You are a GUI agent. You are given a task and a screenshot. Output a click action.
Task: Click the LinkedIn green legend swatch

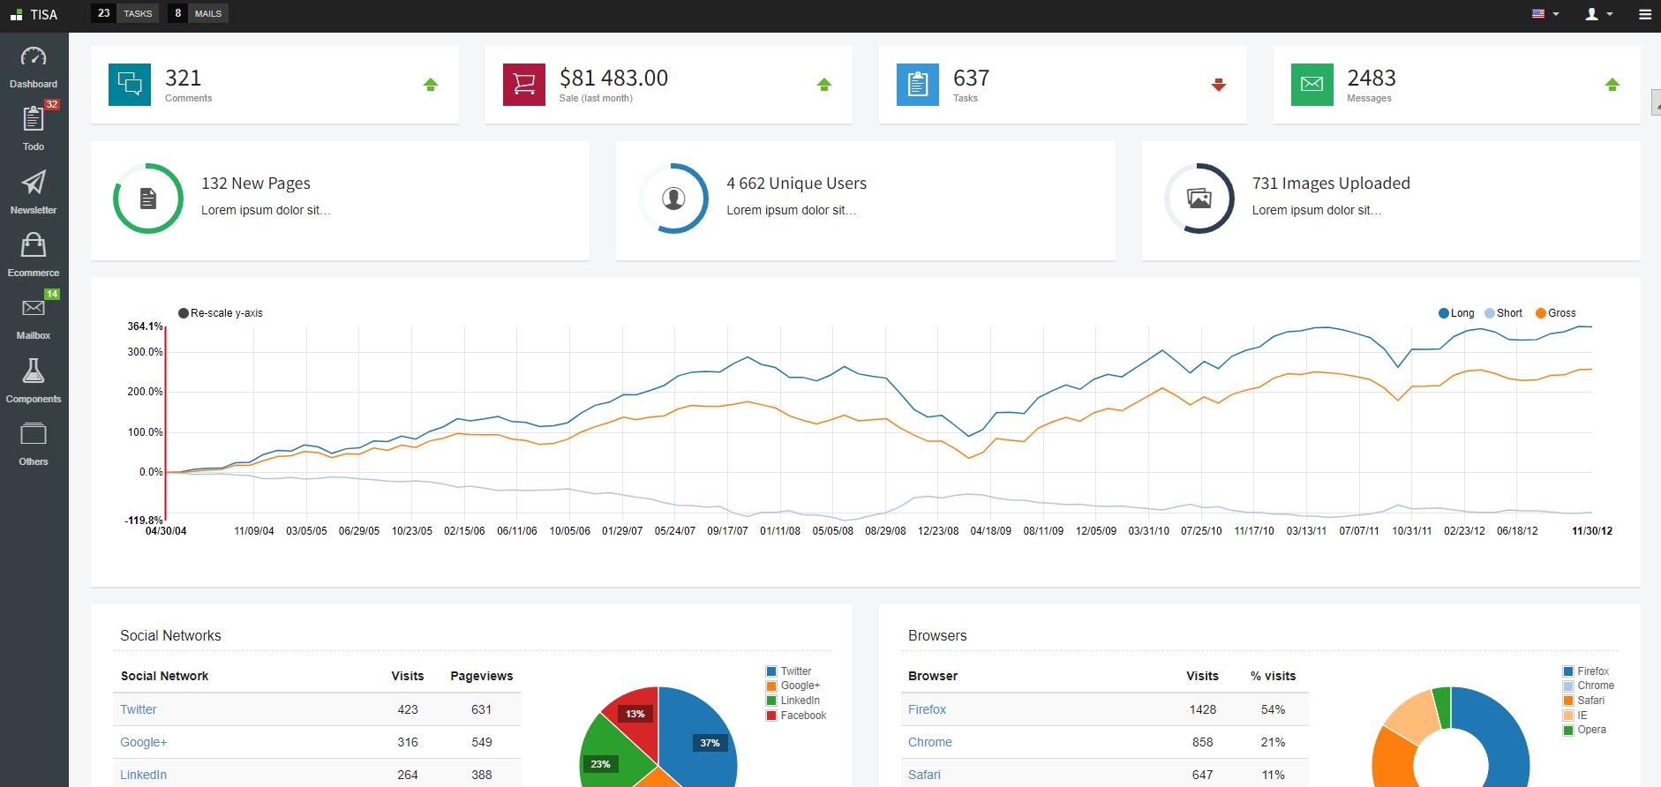771,701
